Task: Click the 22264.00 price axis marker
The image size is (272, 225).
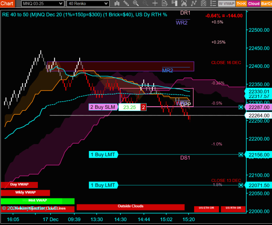Action: 258,115
